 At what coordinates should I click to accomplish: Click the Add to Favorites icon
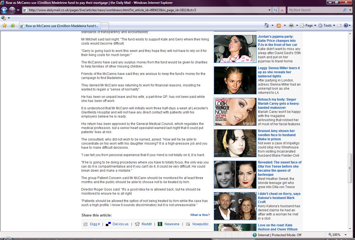(13, 26)
